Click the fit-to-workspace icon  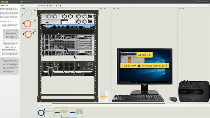60,6
